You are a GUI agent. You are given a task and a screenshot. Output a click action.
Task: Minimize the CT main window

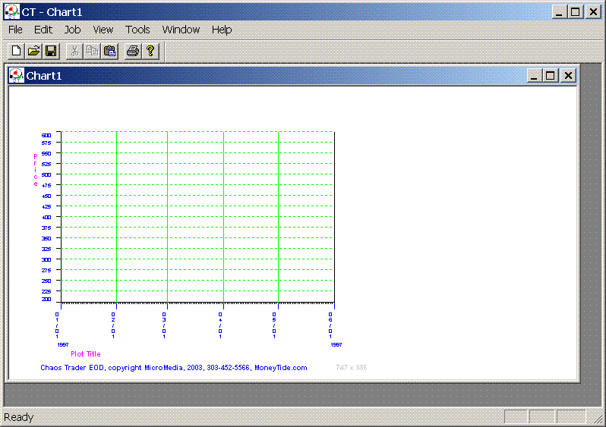click(559, 12)
